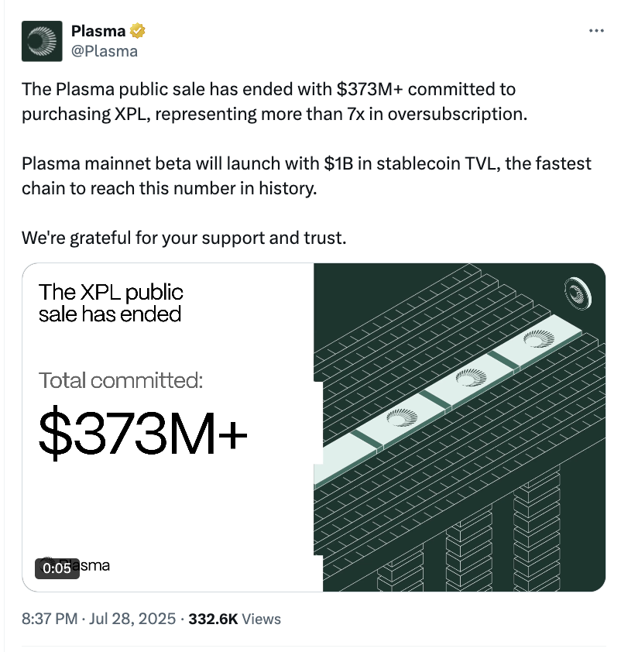This screenshot has height=652, width=621.
Task: Click the 0:05 video duration badge
Action: coord(57,568)
